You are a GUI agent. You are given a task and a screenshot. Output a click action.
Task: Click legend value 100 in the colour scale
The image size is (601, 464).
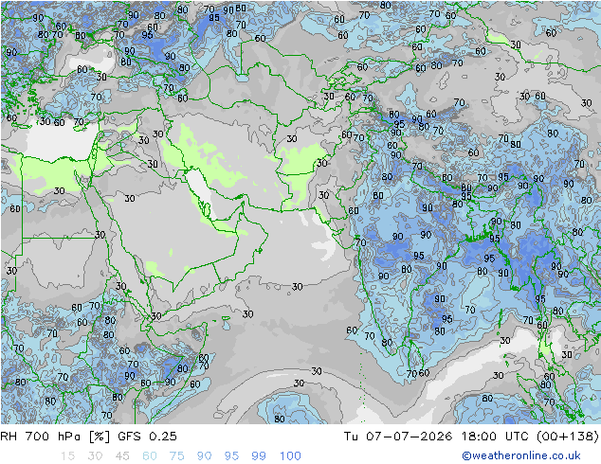[290, 456]
